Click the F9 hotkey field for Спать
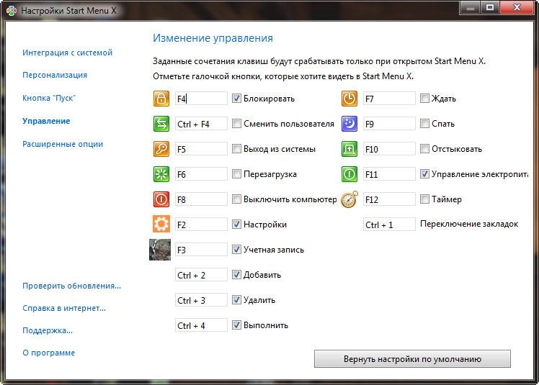Viewport: 539px width, 385px height. (x=389, y=124)
